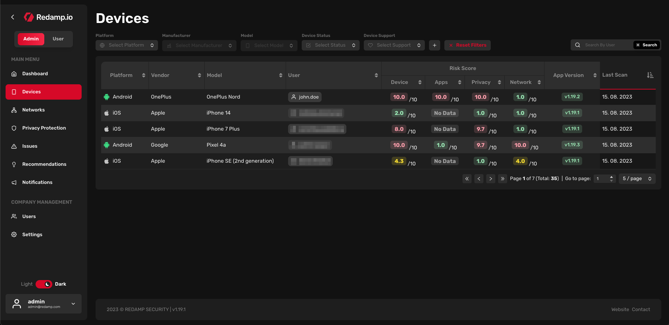
Task: Click Android icon in OnePlus Nord row
Action: (107, 97)
